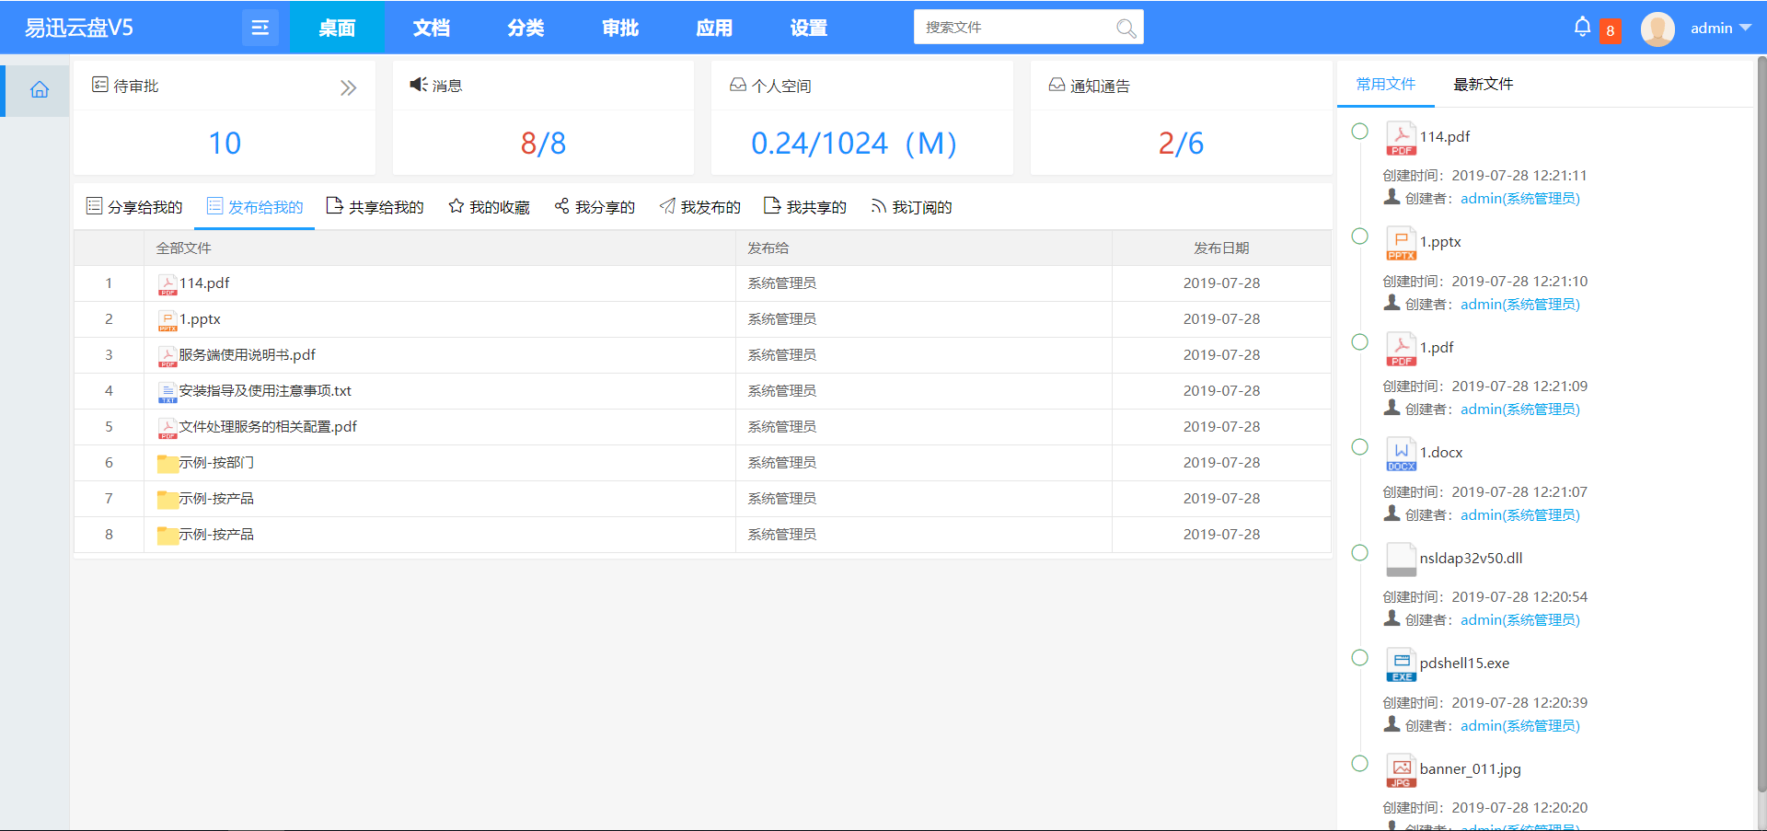The image size is (1767, 831).
Task: Click admin(系统管理员) creator link under 114.pdf
Action: pos(1519,198)
